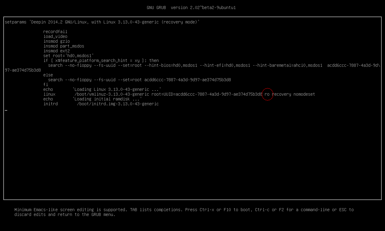Click the 'ro' parameter in linux line
The height and width of the screenshot is (231, 385).
click(267, 94)
